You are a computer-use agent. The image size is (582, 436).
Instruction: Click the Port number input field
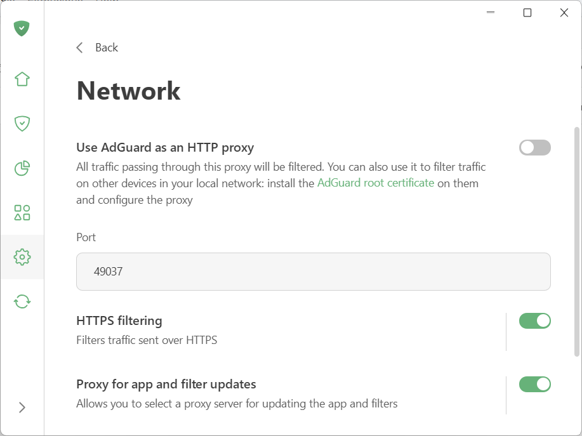click(313, 271)
